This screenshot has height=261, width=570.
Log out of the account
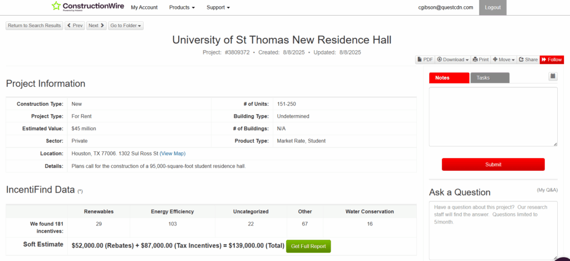493,7
